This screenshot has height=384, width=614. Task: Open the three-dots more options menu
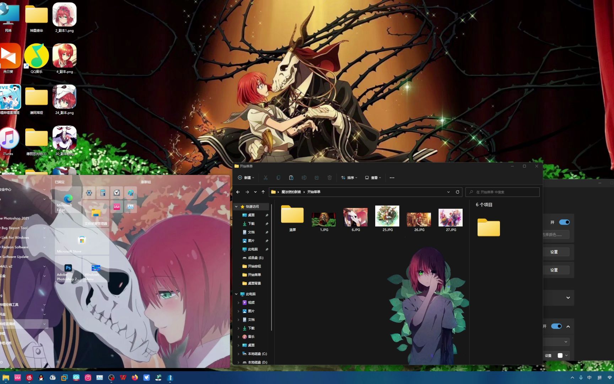pyautogui.click(x=392, y=178)
